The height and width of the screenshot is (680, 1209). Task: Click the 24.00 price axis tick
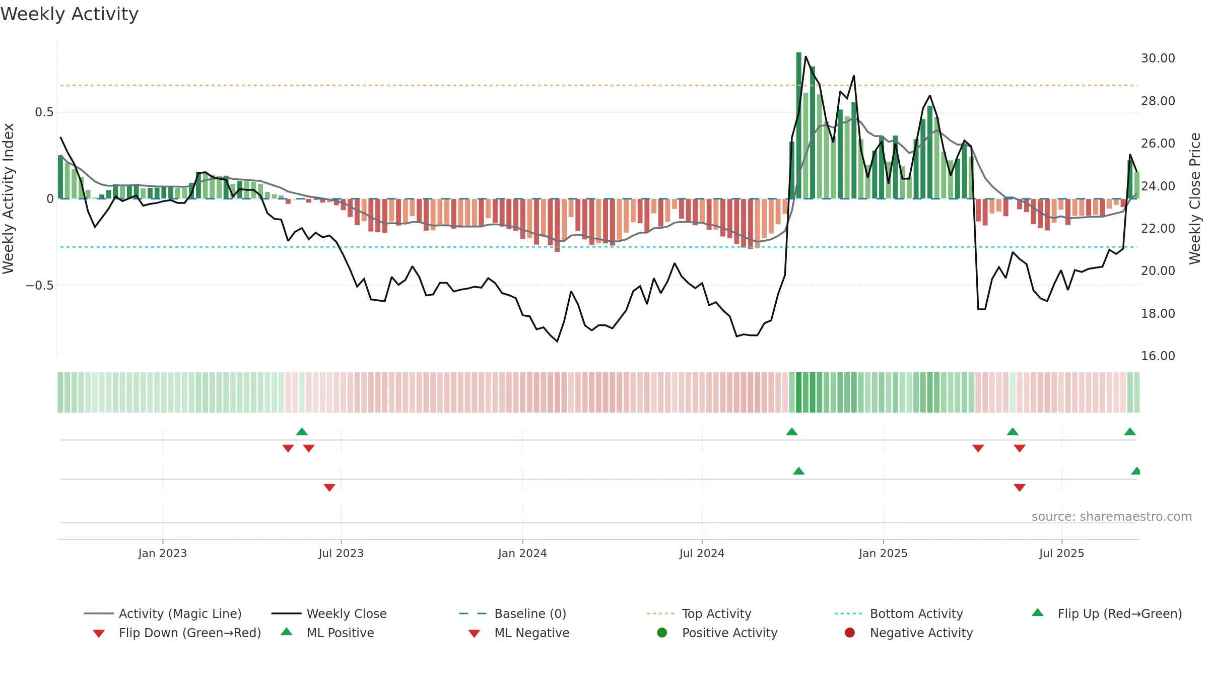[1158, 186]
